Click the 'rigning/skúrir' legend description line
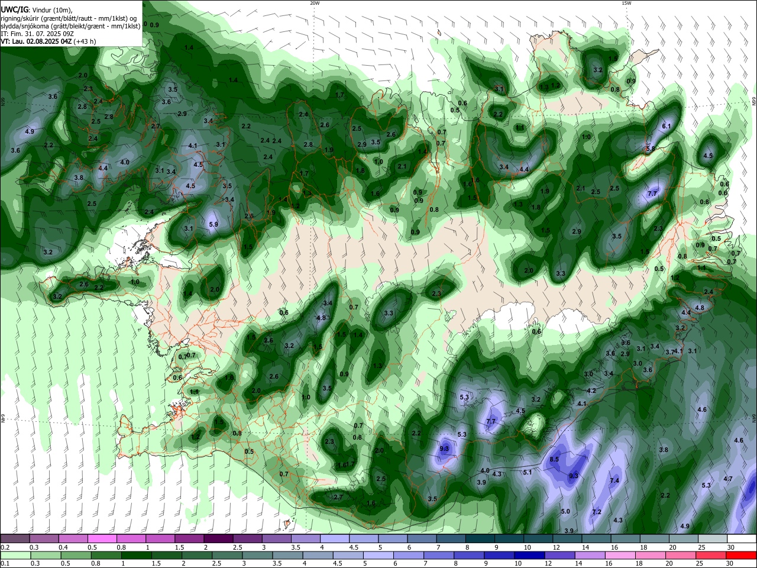The height and width of the screenshot is (568, 757). click(69, 18)
